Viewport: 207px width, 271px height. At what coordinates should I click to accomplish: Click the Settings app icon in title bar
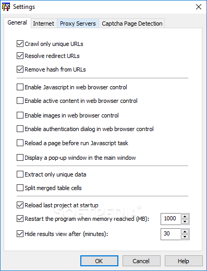click(x=6, y=7)
